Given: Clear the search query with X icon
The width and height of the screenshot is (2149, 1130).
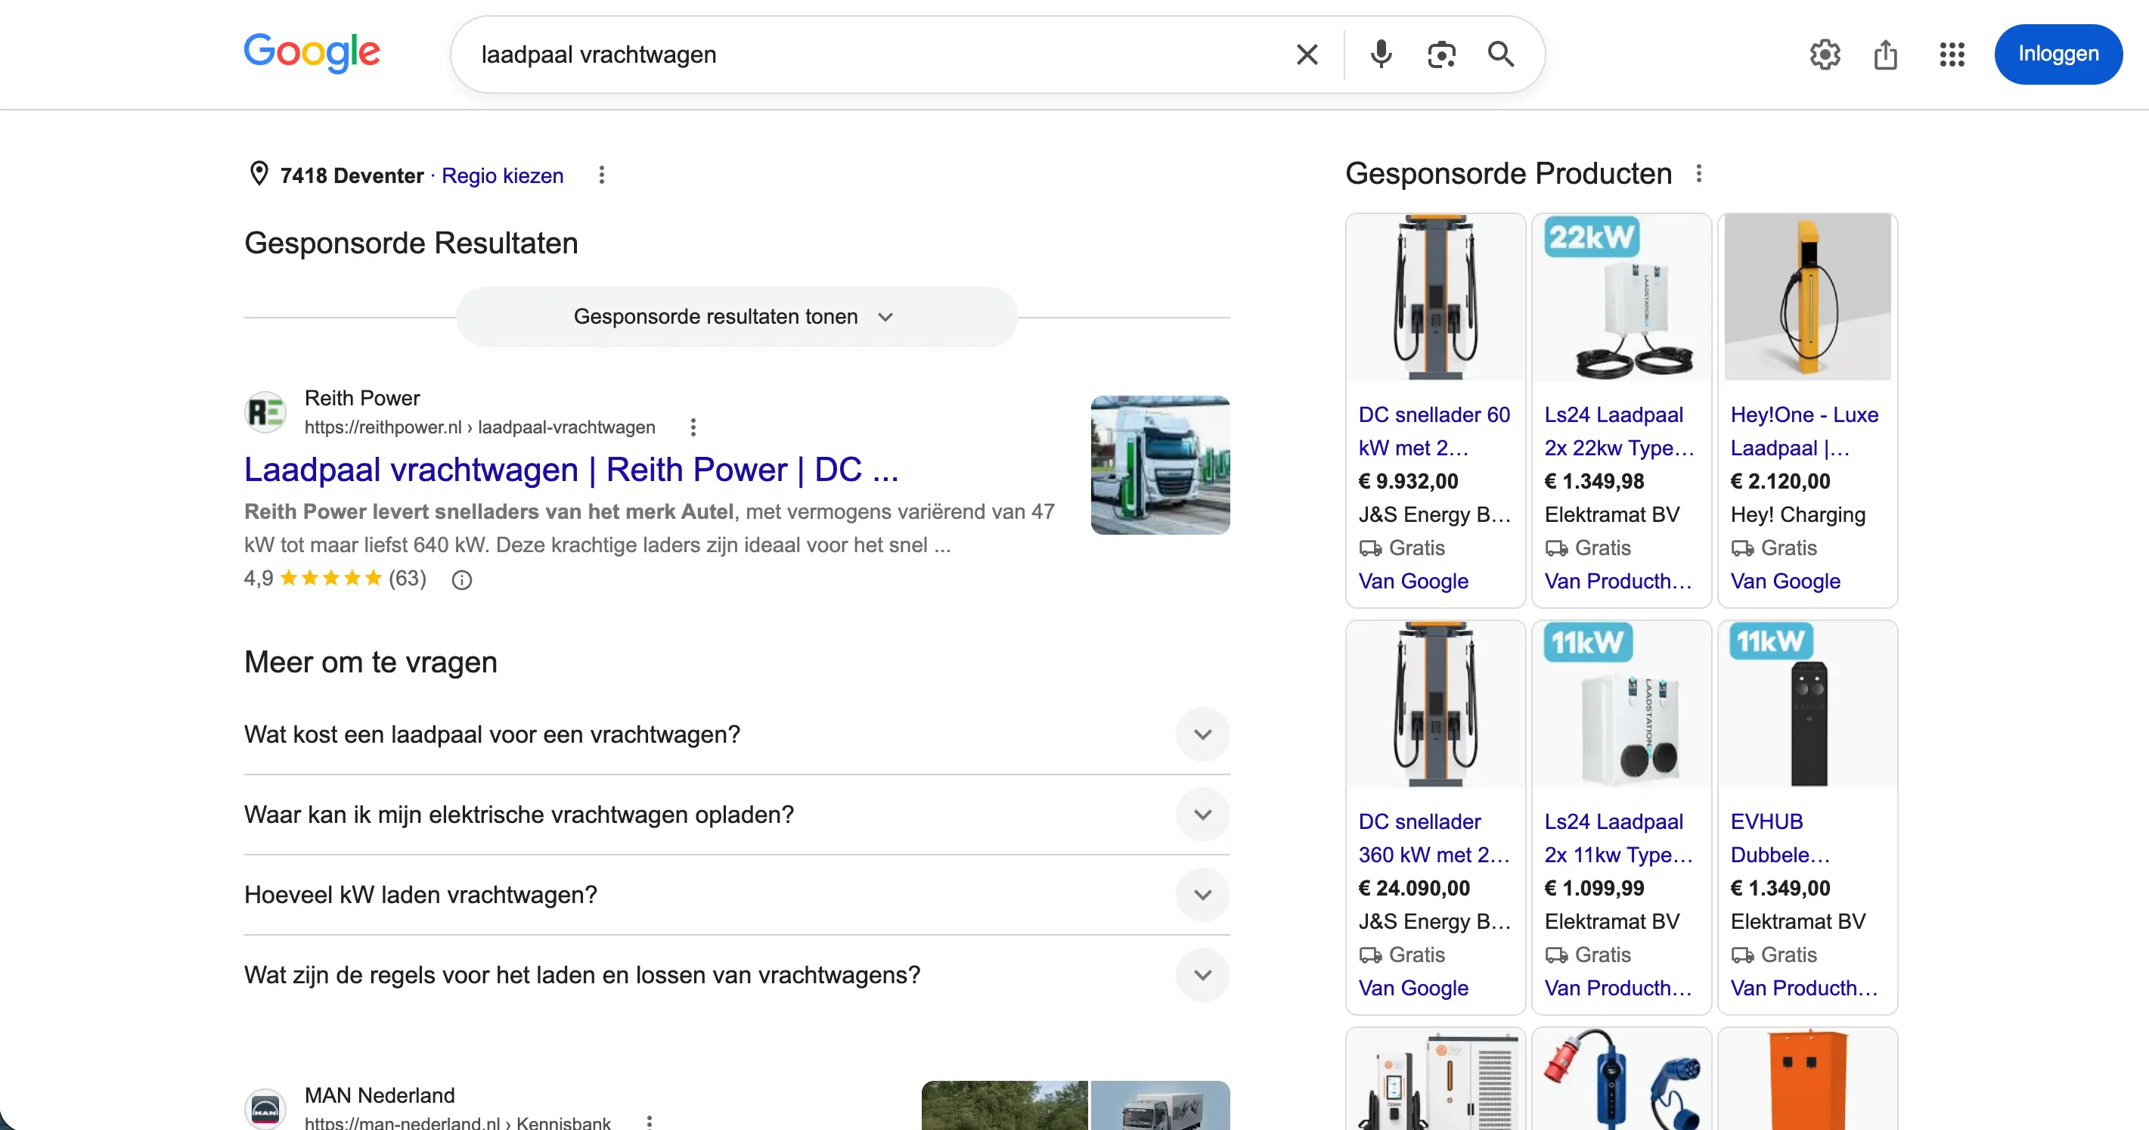Looking at the screenshot, I should (1307, 55).
